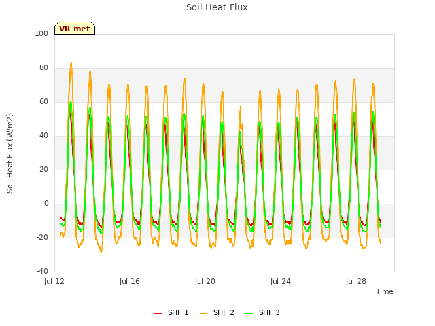Click the Jul 16 x-axis tick label
Screen dimensions: 435x326
point(130,281)
